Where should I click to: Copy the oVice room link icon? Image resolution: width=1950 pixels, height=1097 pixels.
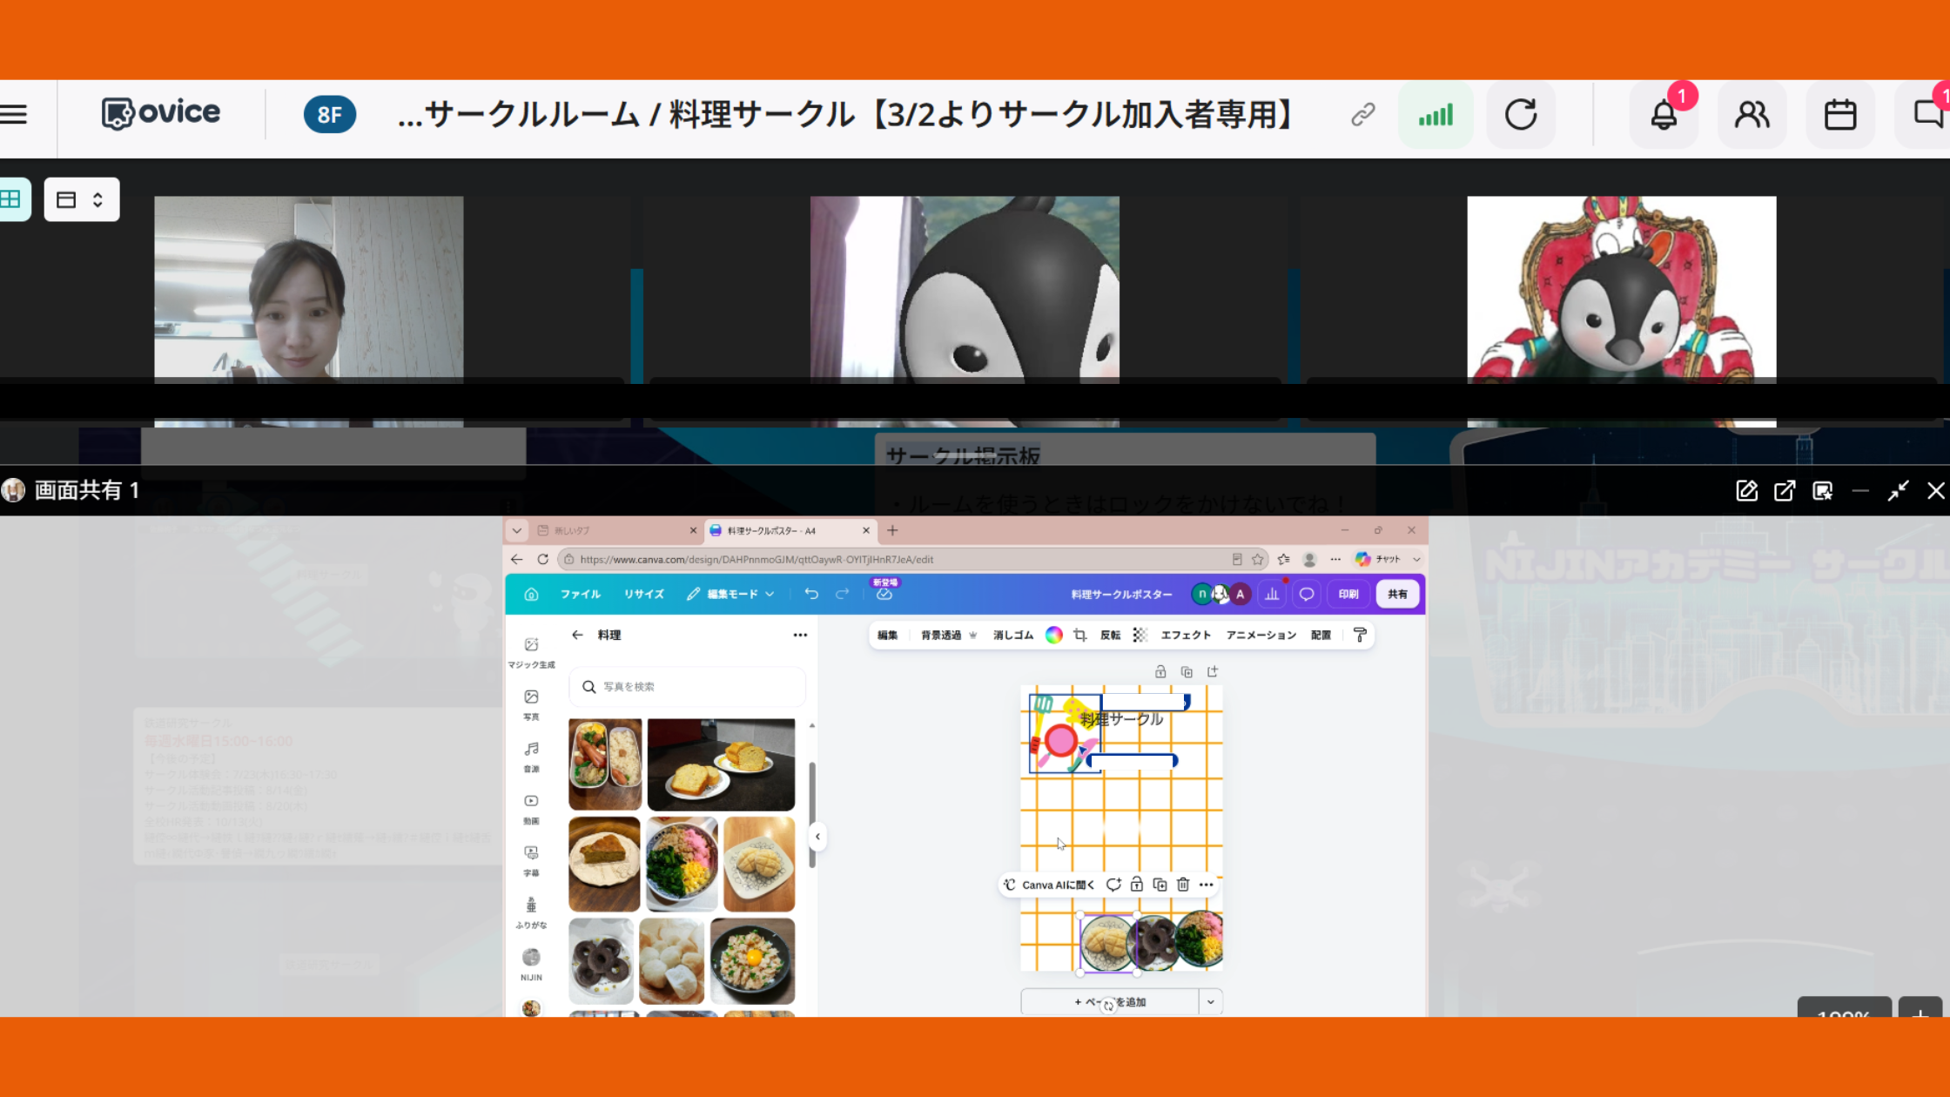click(x=1363, y=114)
